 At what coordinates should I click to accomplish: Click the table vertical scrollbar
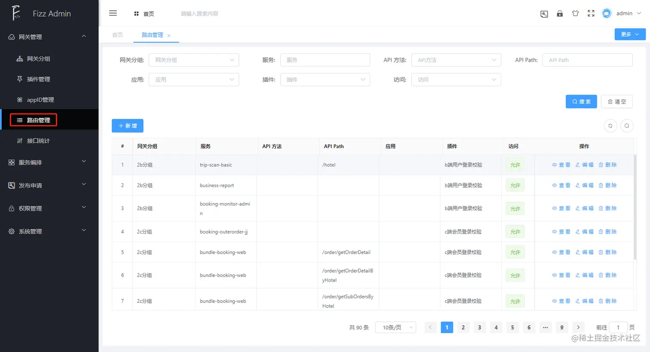pyautogui.click(x=635, y=207)
